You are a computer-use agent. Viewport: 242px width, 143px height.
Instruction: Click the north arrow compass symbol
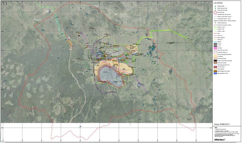coord(4,3)
